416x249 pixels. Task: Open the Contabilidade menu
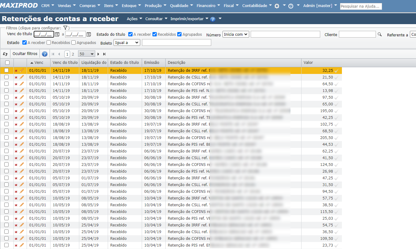point(257,5)
